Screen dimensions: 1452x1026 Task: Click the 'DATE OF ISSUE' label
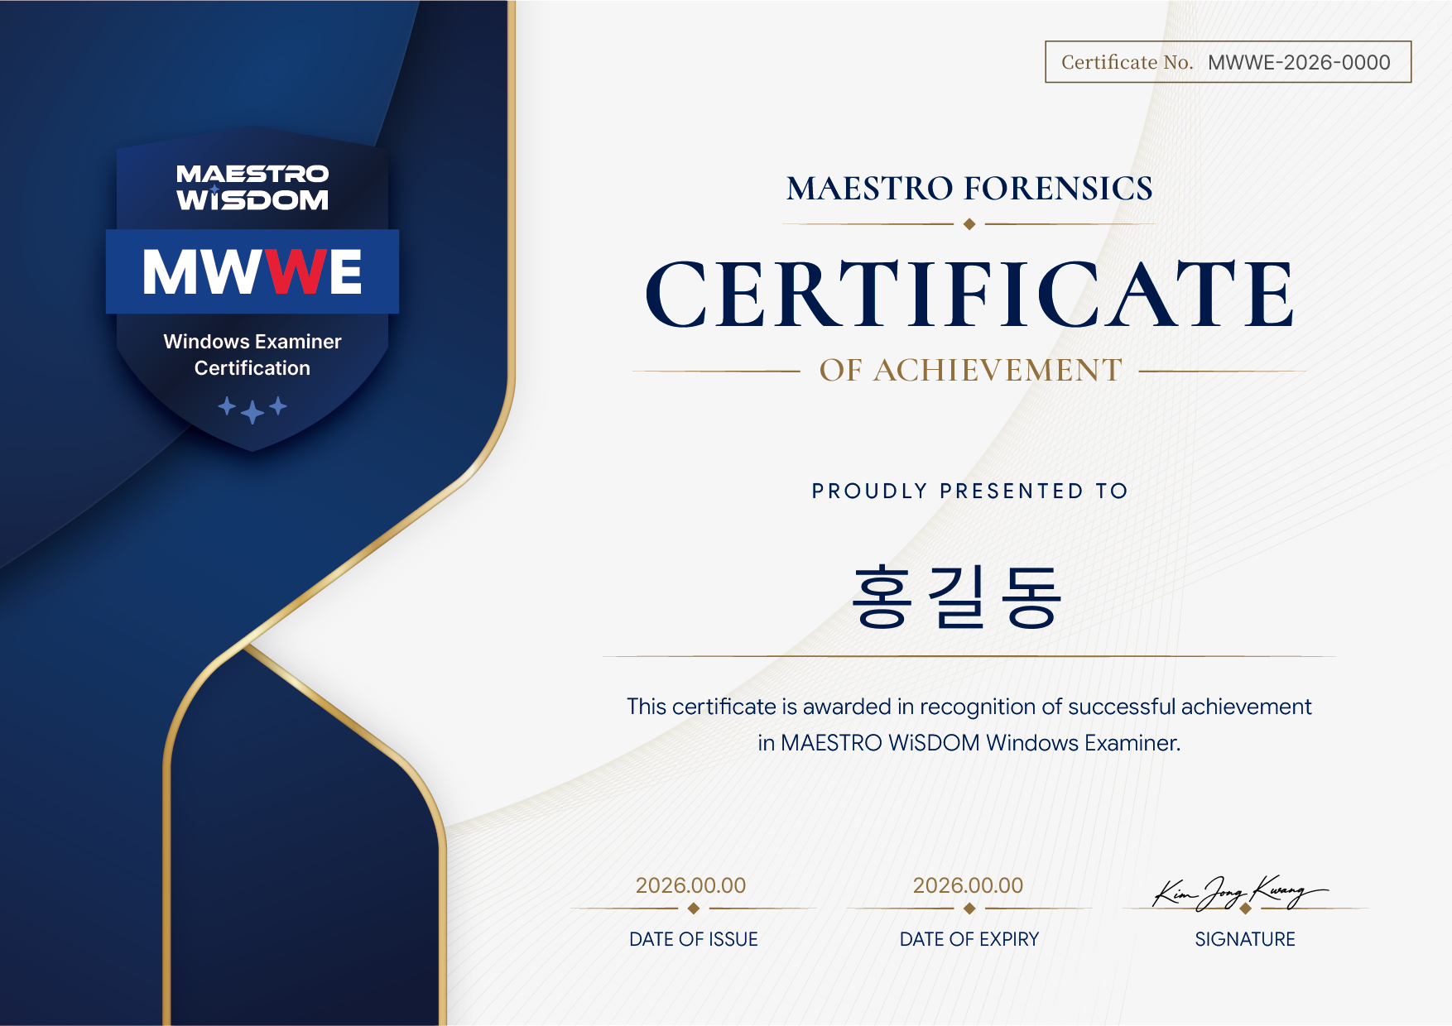694,939
